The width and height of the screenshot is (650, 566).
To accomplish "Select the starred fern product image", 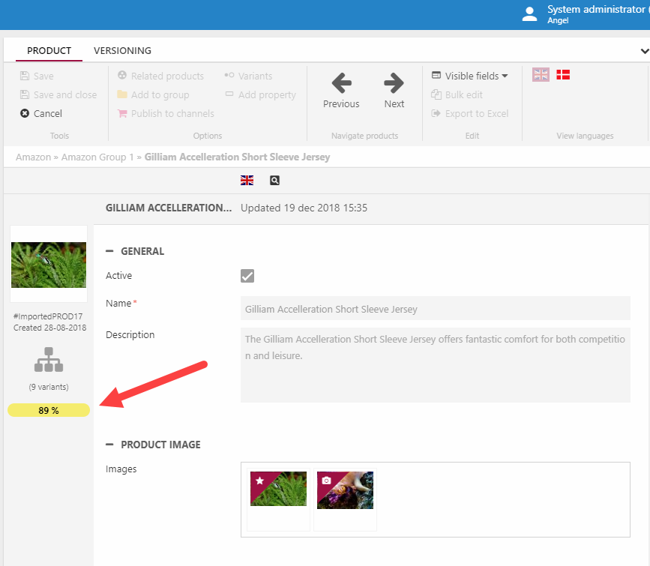I will [x=278, y=490].
